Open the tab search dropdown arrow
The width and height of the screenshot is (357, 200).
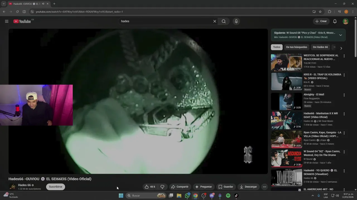[x=4, y=4]
